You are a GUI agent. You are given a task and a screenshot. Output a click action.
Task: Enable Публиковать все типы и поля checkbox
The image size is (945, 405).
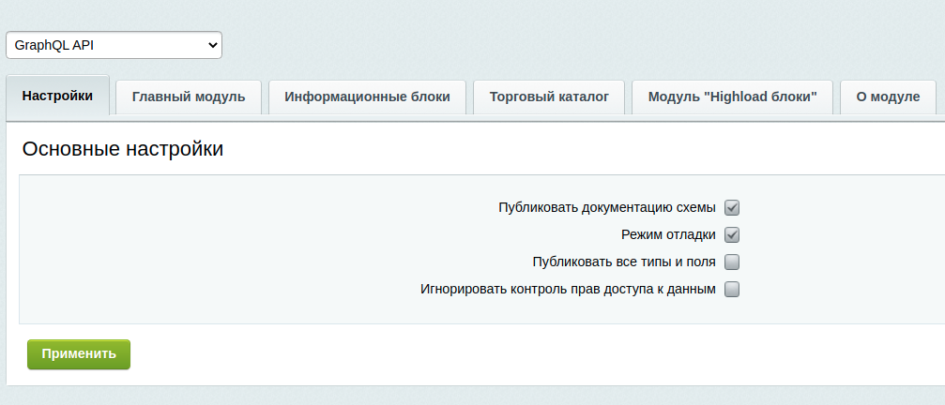(732, 262)
